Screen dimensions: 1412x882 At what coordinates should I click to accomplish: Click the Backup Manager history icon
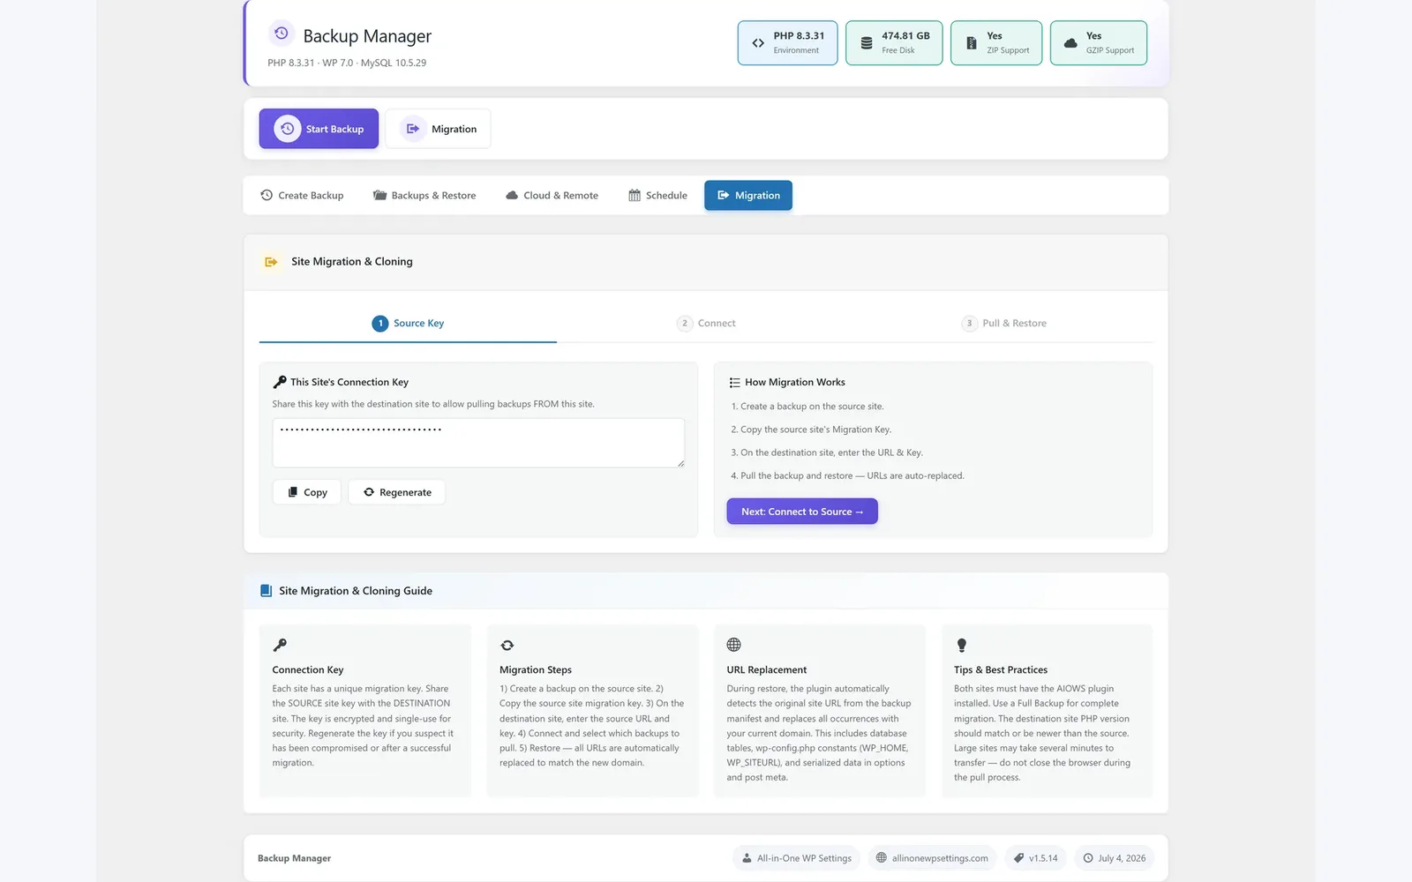pos(281,34)
